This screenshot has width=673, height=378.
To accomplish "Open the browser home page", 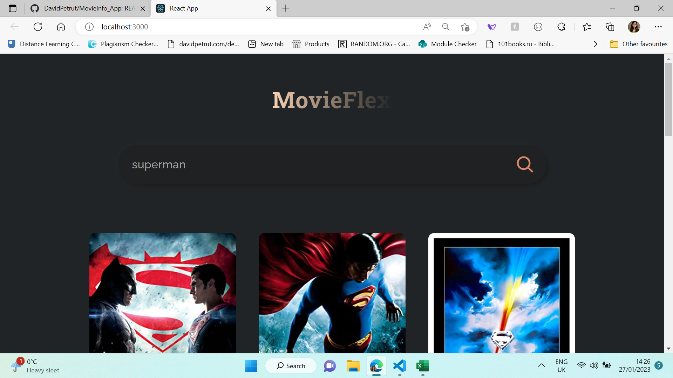I will click(x=61, y=27).
